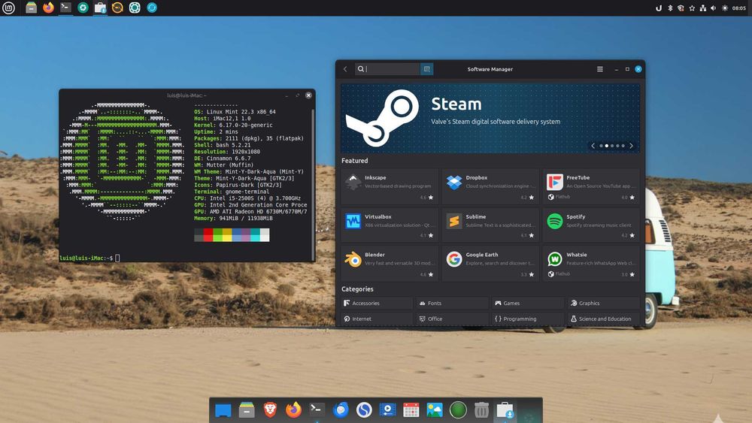Browse the Internet category

(x=377, y=319)
